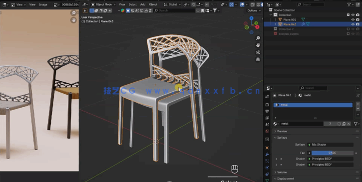Enable the Collection 2 checkbox
Image resolution: width=362 pixels, height=182 pixels.
[348, 29]
